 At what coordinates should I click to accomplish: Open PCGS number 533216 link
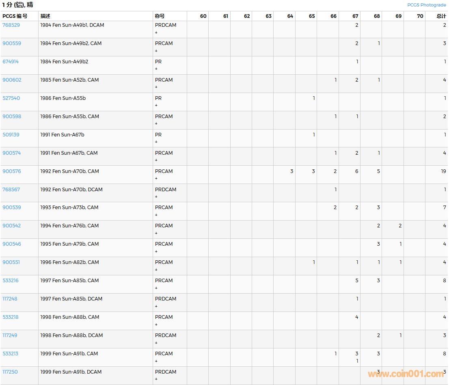(11, 281)
